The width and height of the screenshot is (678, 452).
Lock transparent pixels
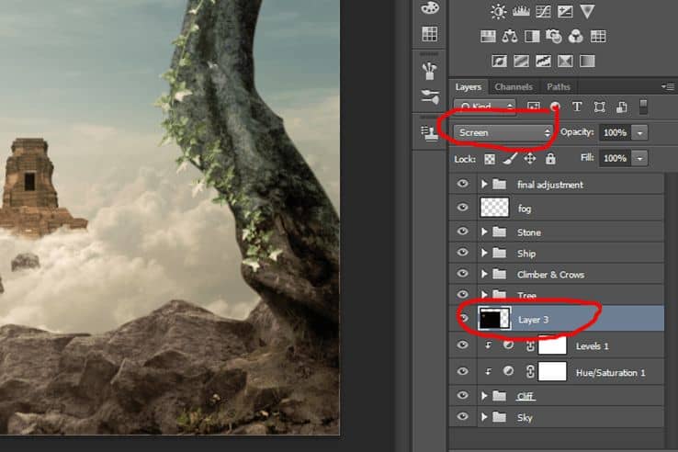(490, 159)
